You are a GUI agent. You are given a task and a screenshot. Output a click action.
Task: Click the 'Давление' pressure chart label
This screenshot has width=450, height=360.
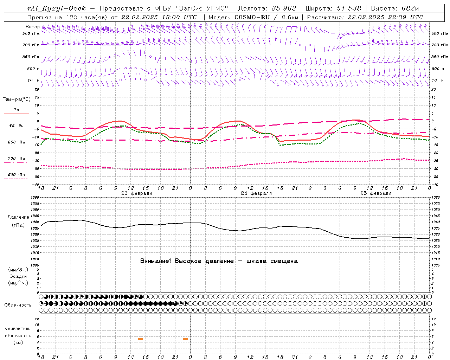(x=18, y=217)
